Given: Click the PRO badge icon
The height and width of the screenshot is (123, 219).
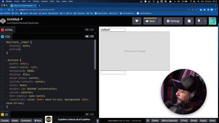Looking at the screenshot, I should [x=49, y=120].
